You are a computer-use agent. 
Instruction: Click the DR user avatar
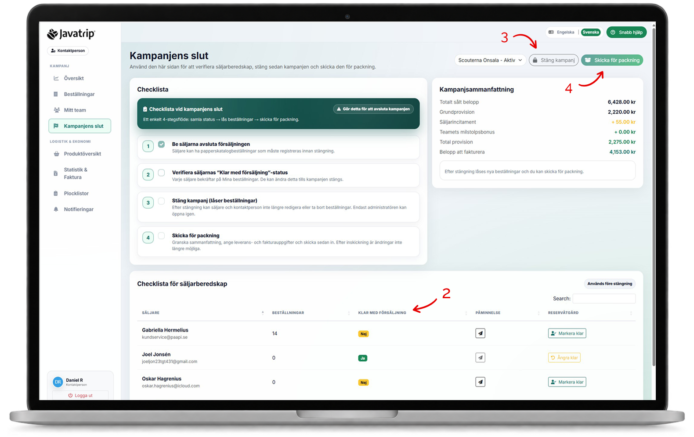coord(58,382)
